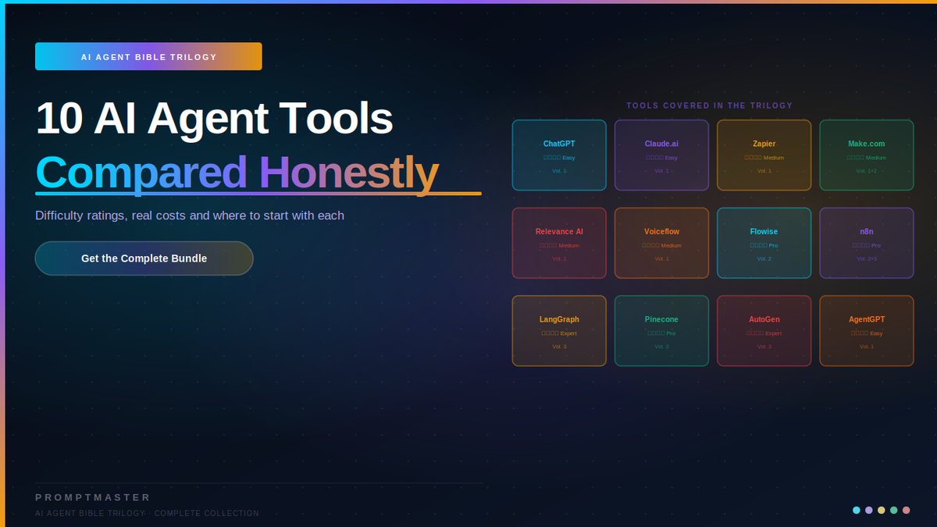937x527 pixels.
Task: Choose the Make.com tool card
Action: [867, 155]
